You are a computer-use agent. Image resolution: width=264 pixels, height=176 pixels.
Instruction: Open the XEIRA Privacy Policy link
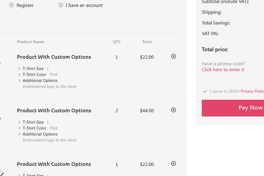(x=252, y=91)
